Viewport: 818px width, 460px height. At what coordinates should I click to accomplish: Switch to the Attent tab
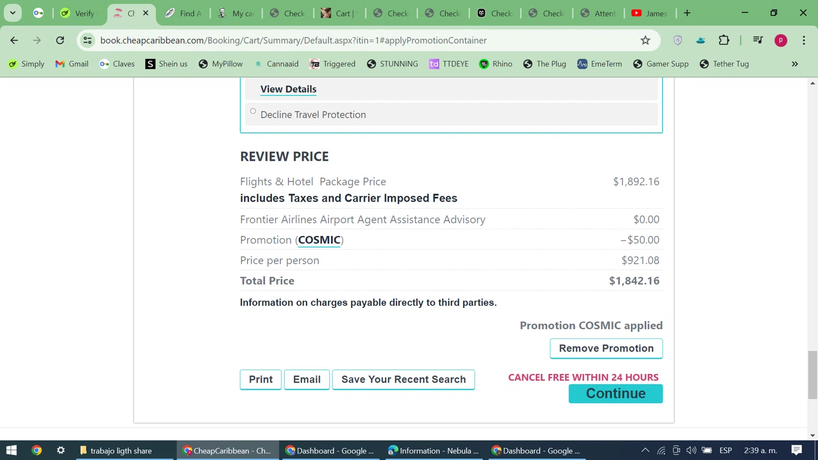click(599, 13)
